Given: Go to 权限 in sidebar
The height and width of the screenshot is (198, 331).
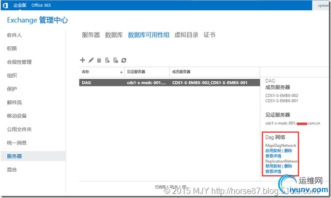Looking at the screenshot, I should click(12, 49).
